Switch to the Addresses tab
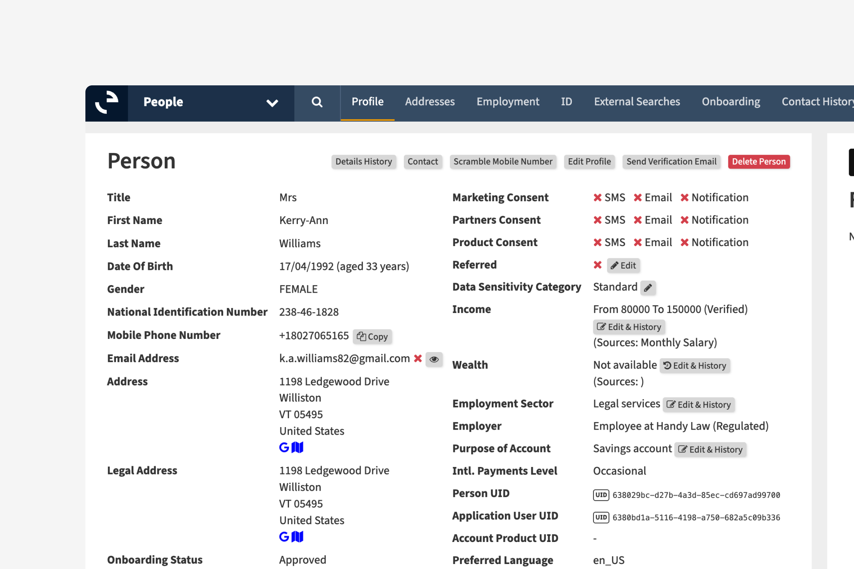Viewport: 854px width, 569px height. pos(430,102)
